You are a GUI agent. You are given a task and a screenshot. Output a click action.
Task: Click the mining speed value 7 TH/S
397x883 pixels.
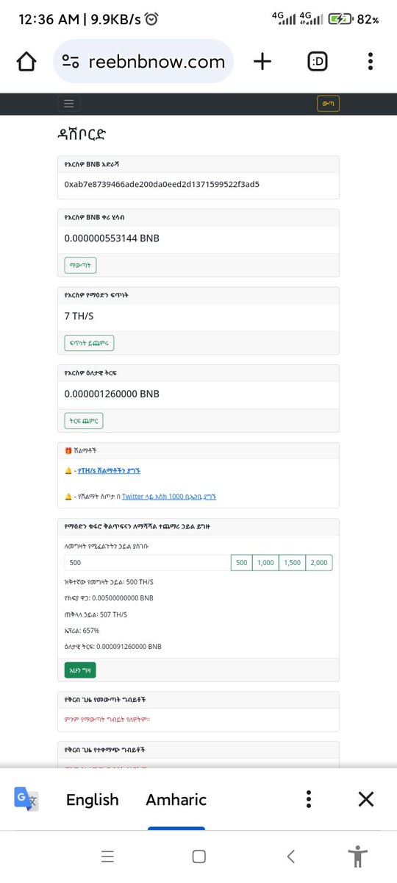point(80,316)
